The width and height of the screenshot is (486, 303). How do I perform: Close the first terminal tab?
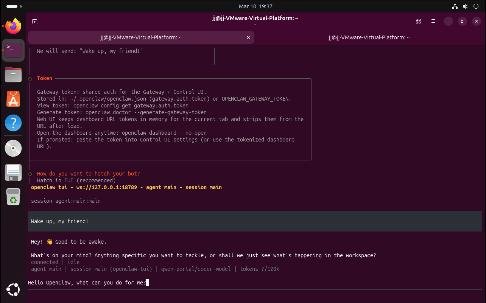(x=248, y=37)
